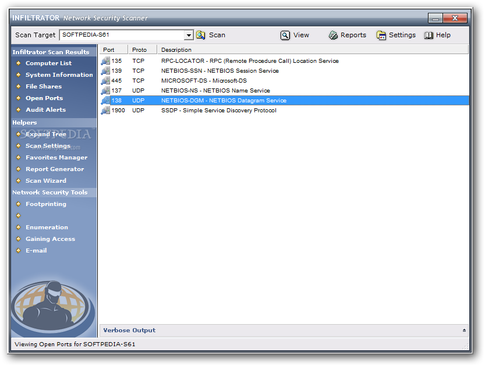Viewport: 485px width, 366px height.
Task: Click the arrow bullet beside Audit Alerts
Action: [x=19, y=110]
